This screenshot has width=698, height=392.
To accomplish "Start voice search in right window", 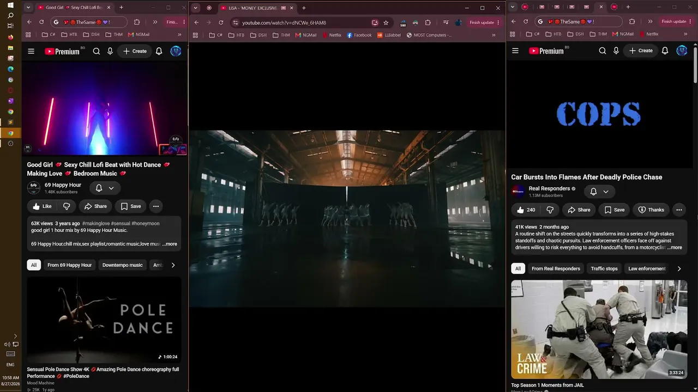I will tap(616, 51).
